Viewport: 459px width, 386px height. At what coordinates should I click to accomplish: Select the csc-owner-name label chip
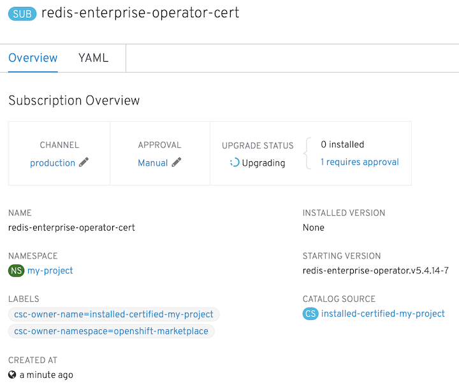pyautogui.click(x=113, y=314)
